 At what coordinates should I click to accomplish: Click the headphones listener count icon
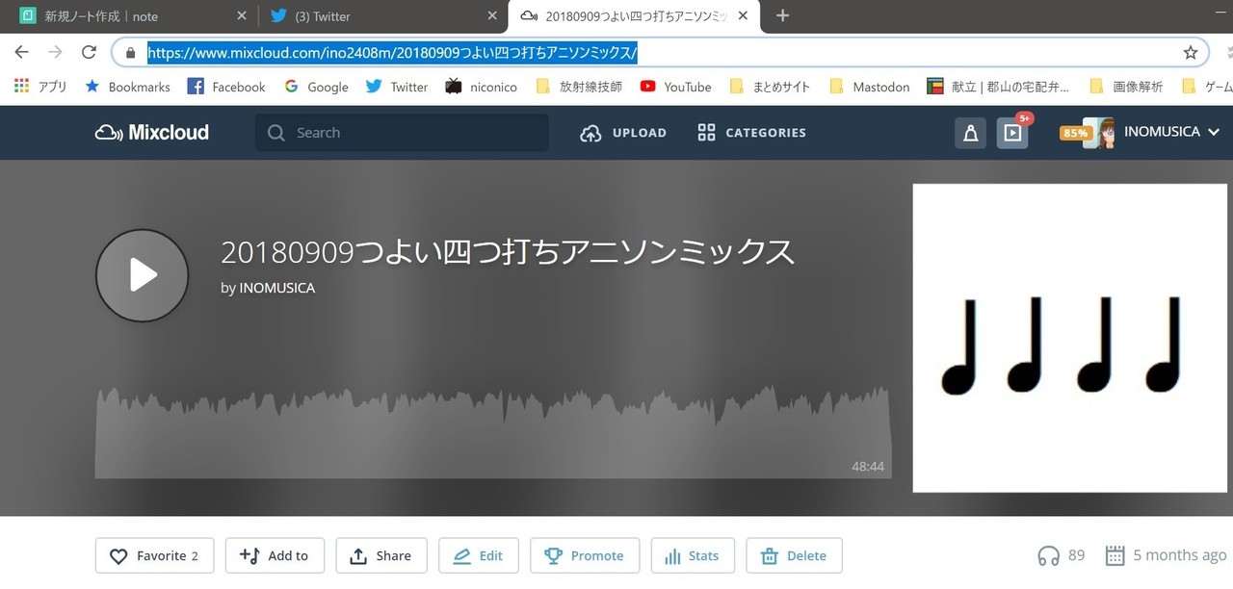(x=1048, y=555)
